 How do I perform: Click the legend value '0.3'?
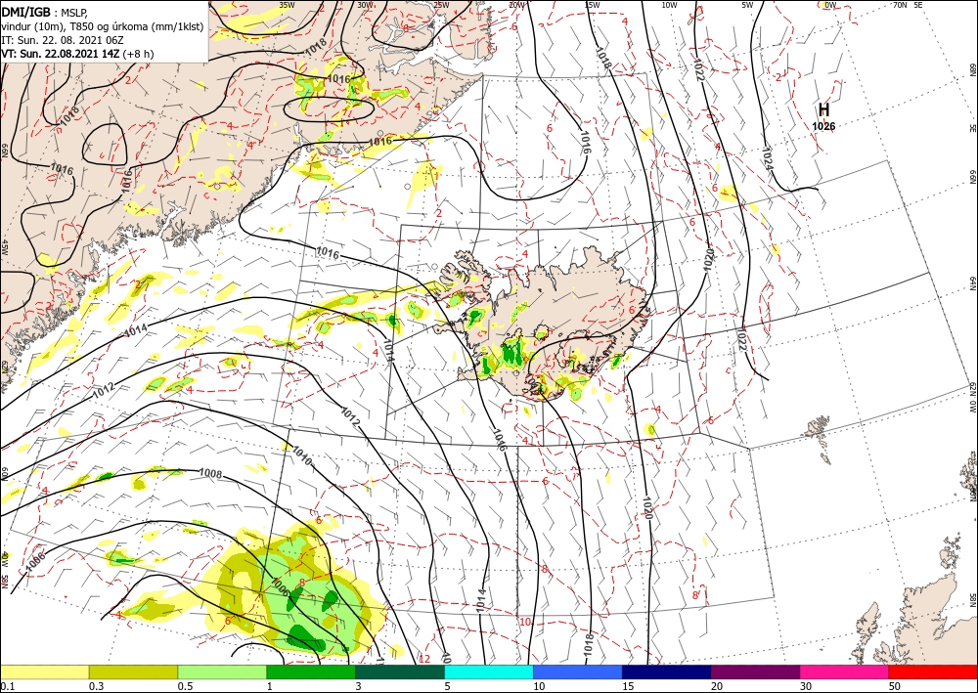[96, 686]
